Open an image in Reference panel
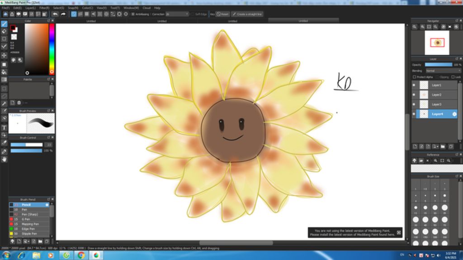463x260 pixels. pos(421,161)
